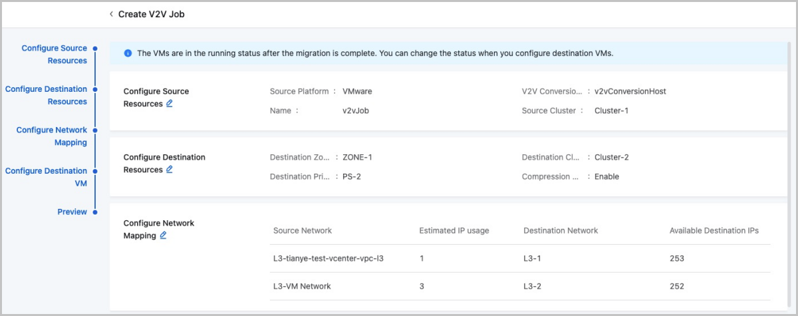The height and width of the screenshot is (316, 798).
Task: Click the vertical scrollbar on the right
Action: click(x=789, y=133)
